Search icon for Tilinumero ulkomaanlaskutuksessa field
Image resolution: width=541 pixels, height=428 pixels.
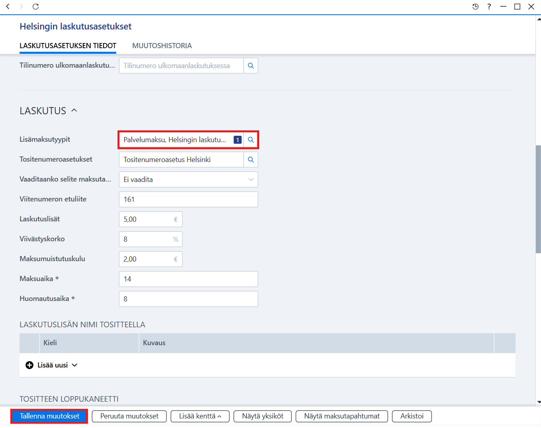pyautogui.click(x=251, y=66)
